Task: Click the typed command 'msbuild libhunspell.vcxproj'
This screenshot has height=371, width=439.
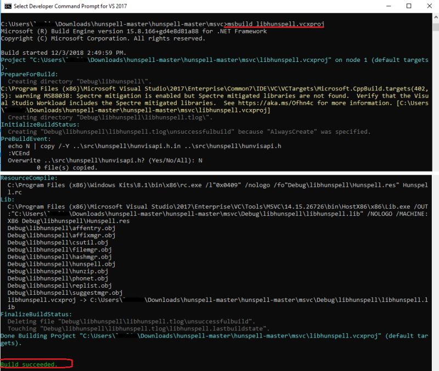Action: click(276, 24)
